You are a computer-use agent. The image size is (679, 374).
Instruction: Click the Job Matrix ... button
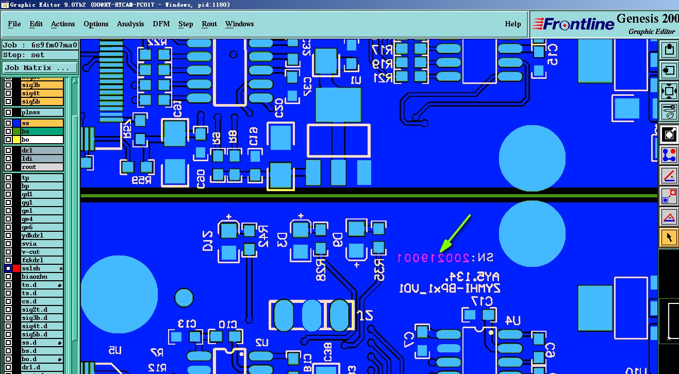[x=40, y=67]
